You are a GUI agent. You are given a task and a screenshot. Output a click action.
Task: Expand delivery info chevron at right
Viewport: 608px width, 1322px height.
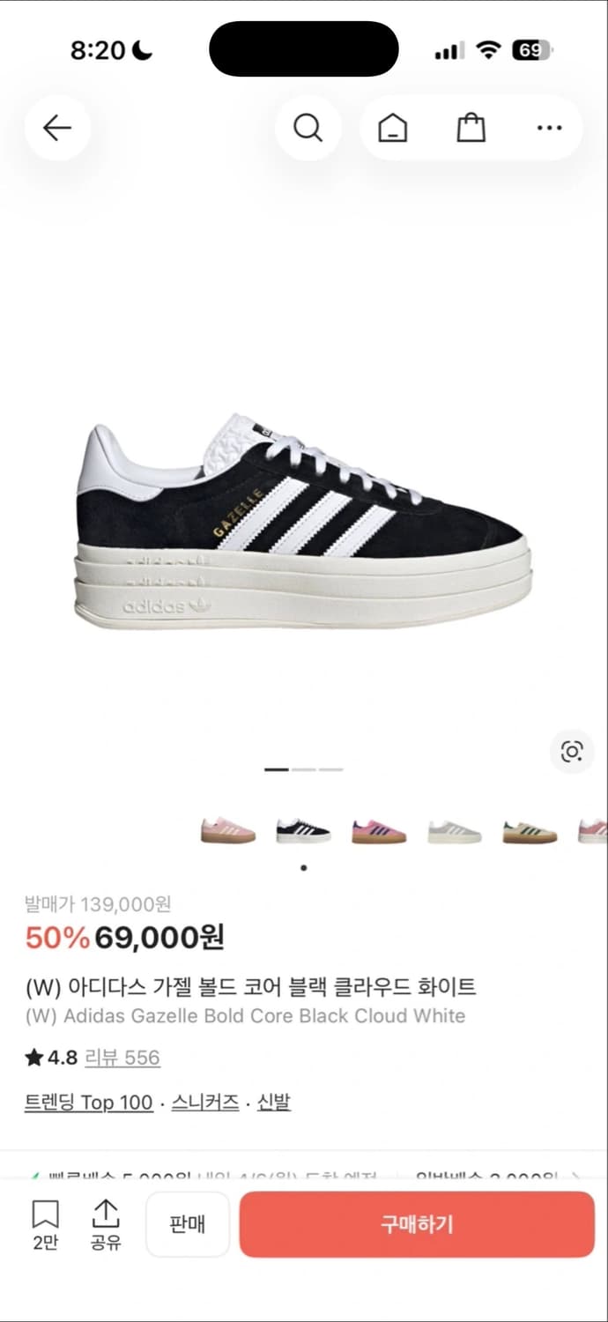pos(576,1177)
